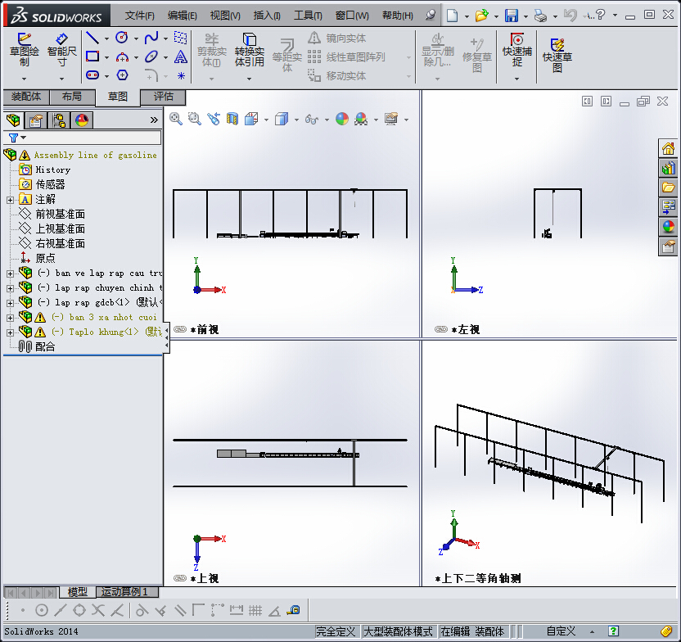Open display style dropdown arrow
Viewport: 681px width, 642px height.
pyautogui.click(x=296, y=120)
